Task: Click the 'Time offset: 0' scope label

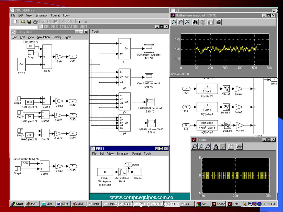Action: pos(180,74)
